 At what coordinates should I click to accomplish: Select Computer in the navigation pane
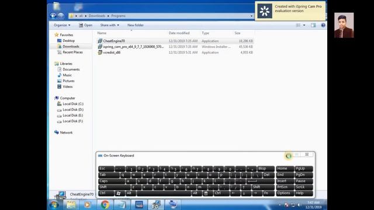click(68, 98)
